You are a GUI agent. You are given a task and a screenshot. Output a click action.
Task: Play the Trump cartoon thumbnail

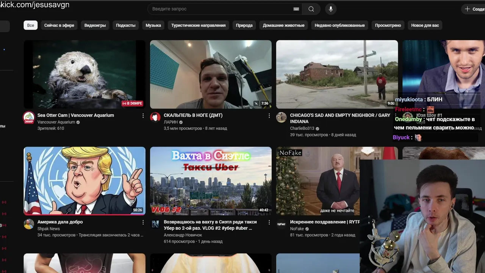click(84, 181)
